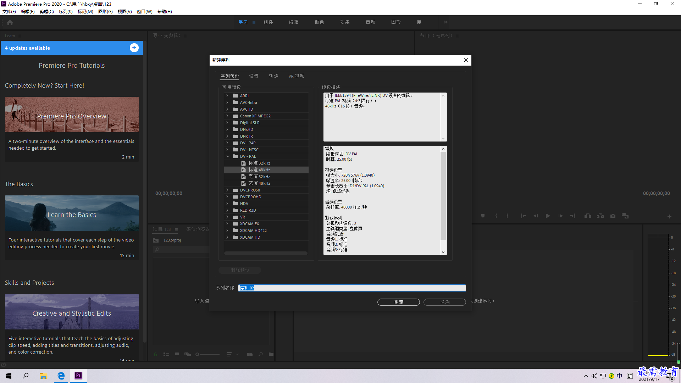The width and height of the screenshot is (681, 383).
Task: Open the Source monitor panel menu
Action: pos(185,36)
